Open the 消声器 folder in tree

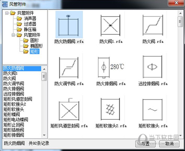[x=30, y=19]
